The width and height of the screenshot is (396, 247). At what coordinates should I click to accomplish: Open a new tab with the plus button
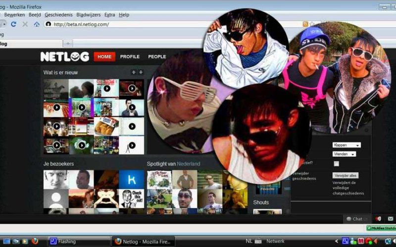(x=68, y=43)
